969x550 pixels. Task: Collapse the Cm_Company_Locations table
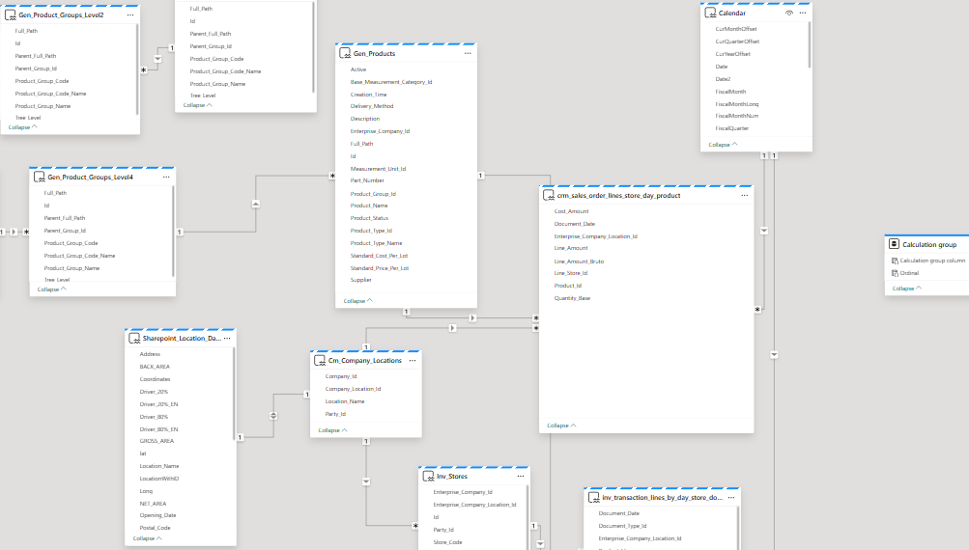pyautogui.click(x=333, y=430)
